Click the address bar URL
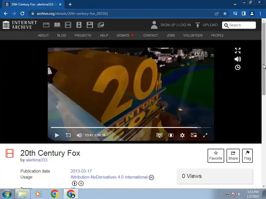Viewport: 266px width, 199px height. pyautogui.click(x=72, y=13)
